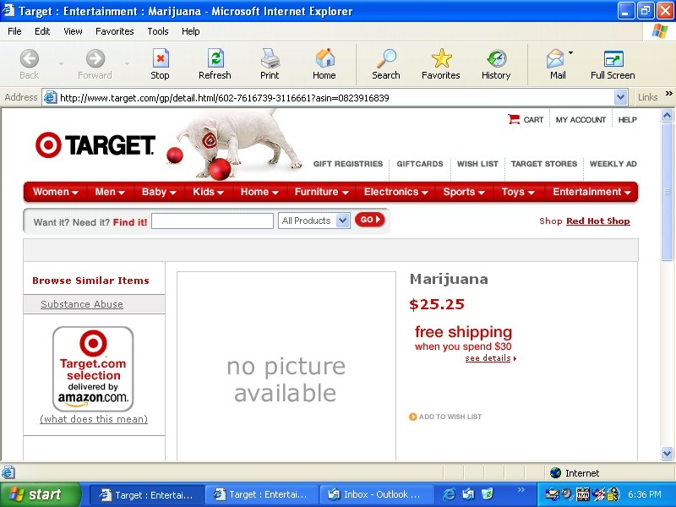Image resolution: width=676 pixels, height=507 pixels.
Task: Open the Giftcards page
Action: click(420, 164)
